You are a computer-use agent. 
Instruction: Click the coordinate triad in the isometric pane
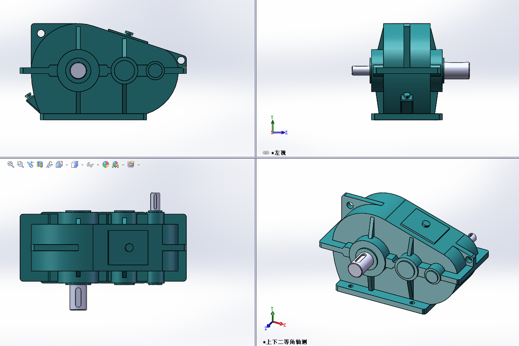[x=275, y=319]
